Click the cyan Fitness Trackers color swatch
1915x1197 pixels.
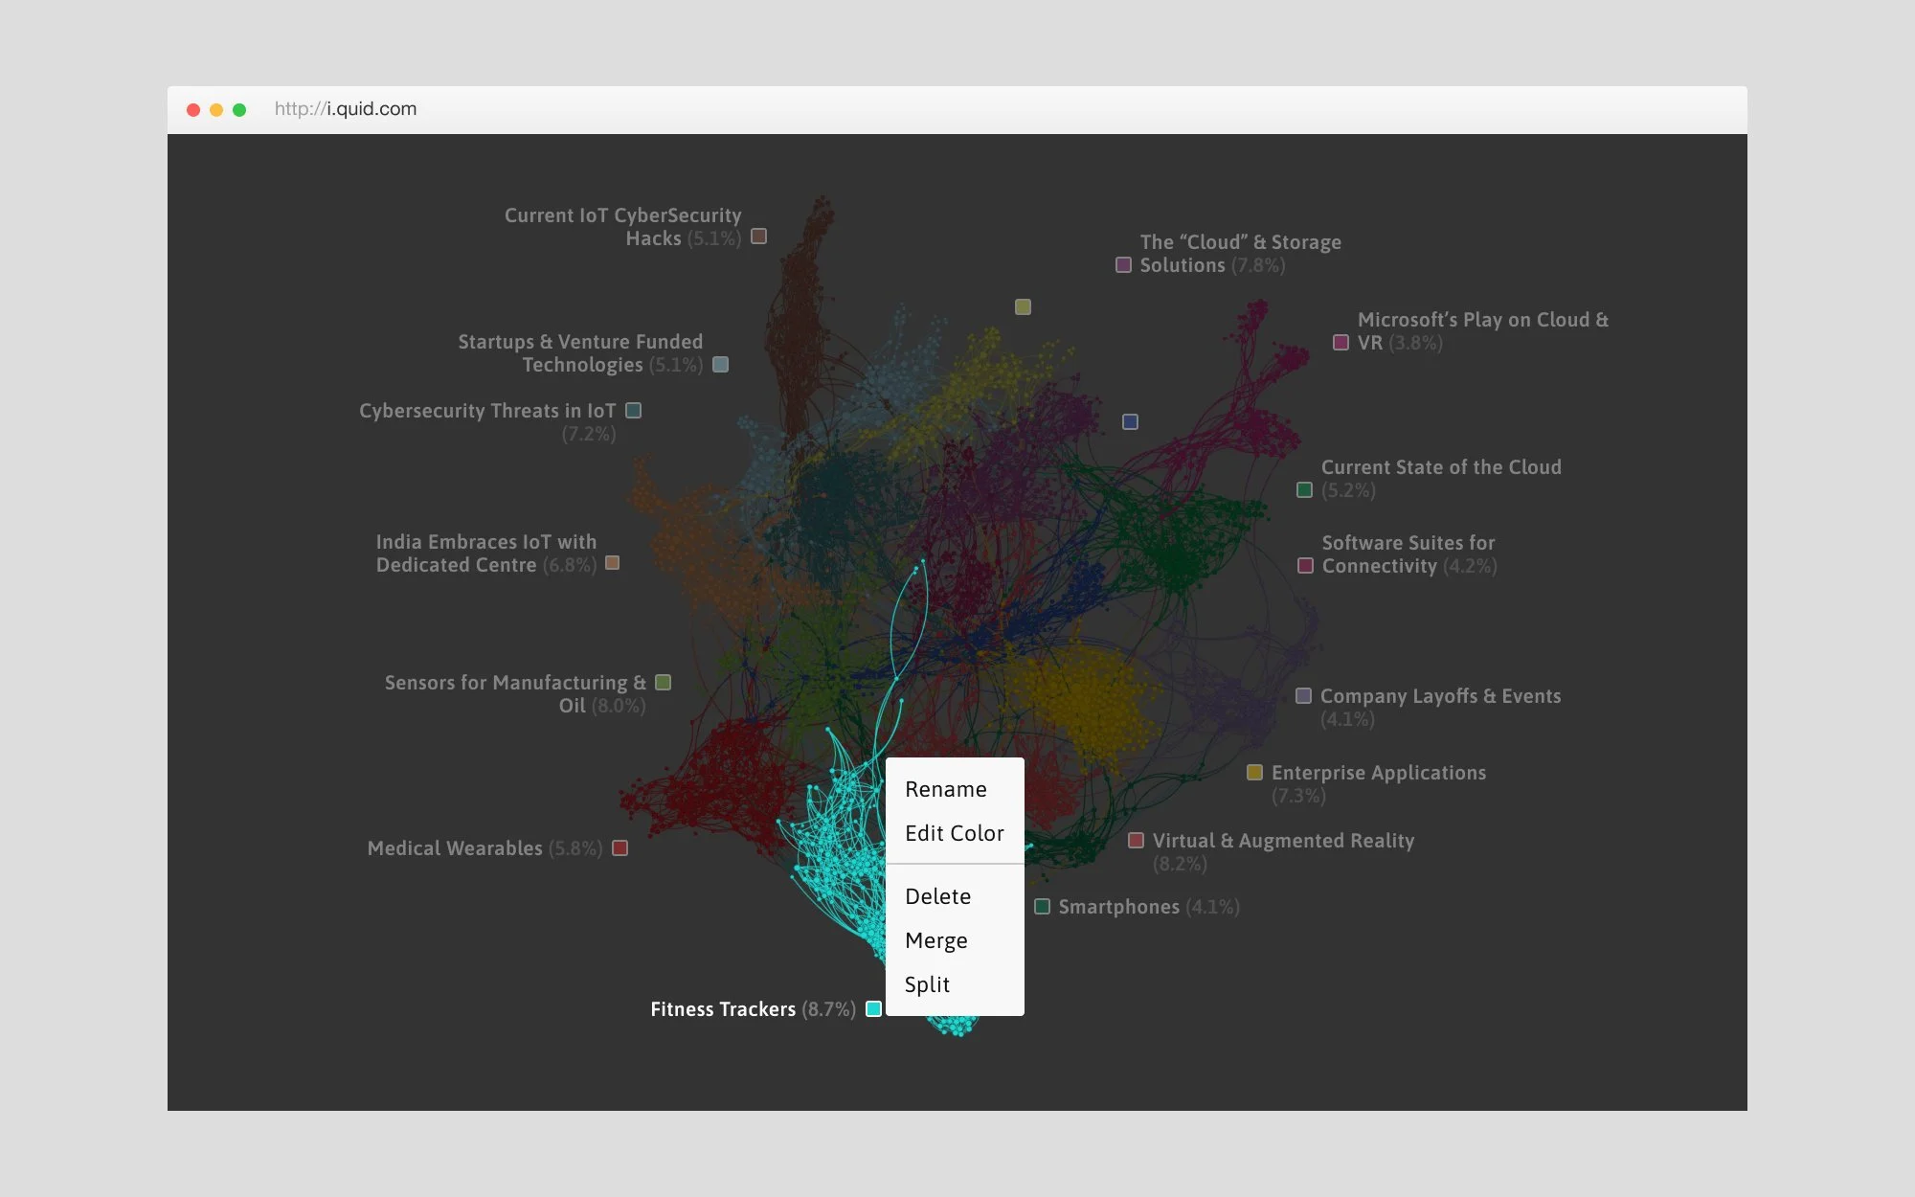click(873, 1008)
